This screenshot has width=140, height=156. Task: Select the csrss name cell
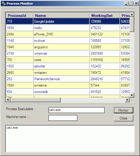(x=61, y=60)
